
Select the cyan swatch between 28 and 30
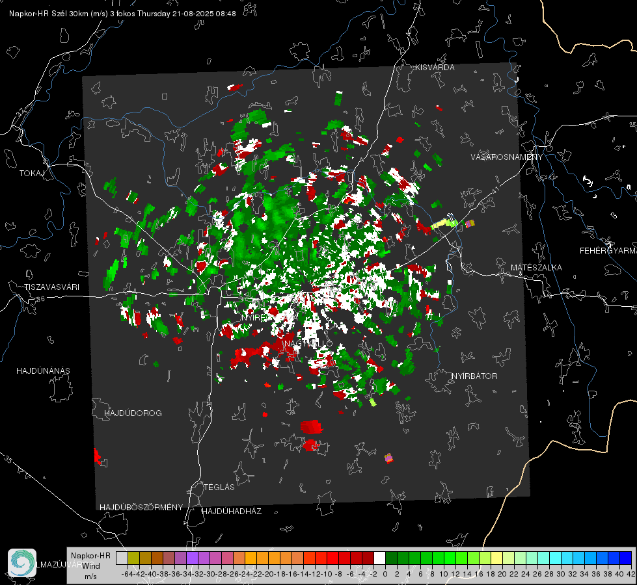tap(556, 558)
